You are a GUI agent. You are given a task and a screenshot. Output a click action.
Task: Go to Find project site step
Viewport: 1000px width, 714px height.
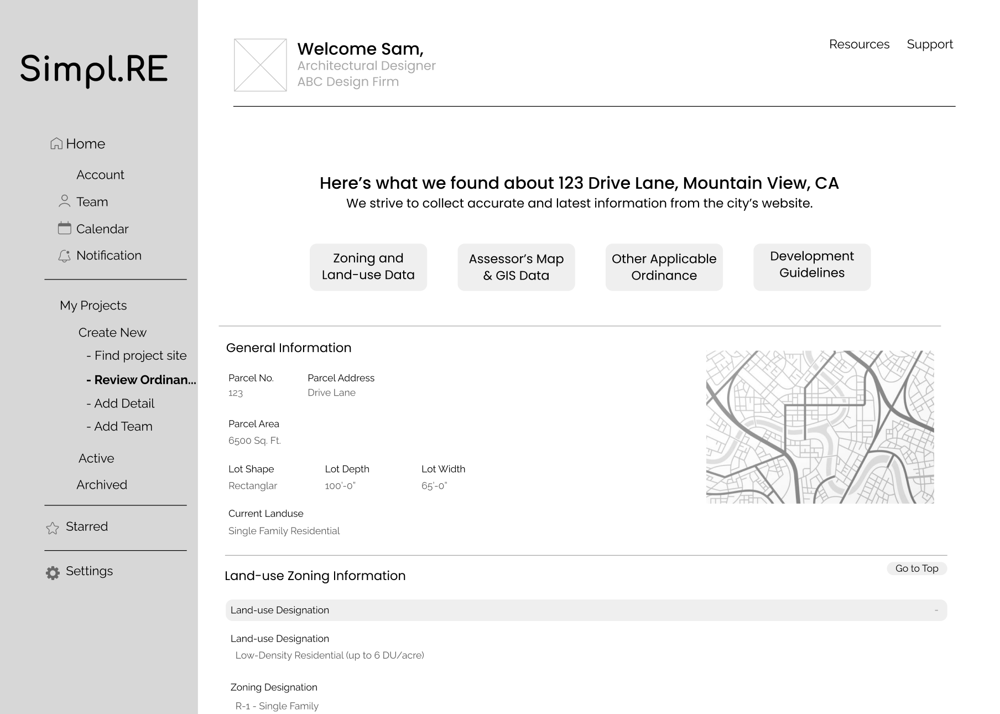(x=137, y=356)
